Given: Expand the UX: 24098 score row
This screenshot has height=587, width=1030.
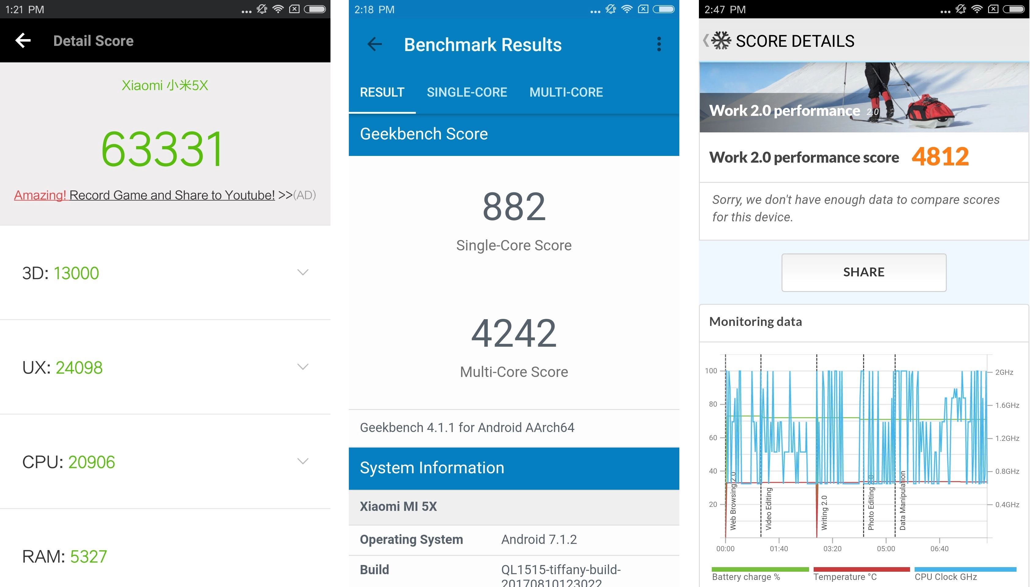Looking at the screenshot, I should [165, 367].
